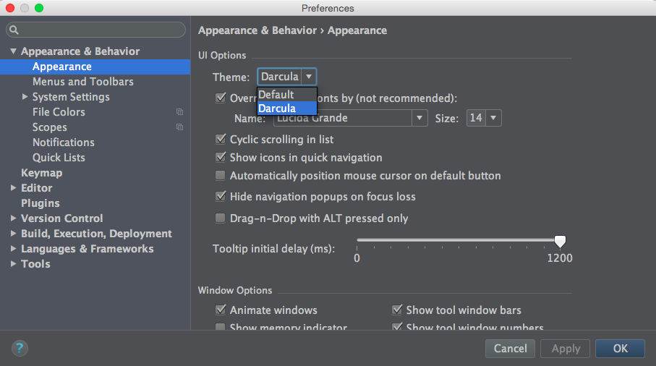Disable Show tool window bars
The width and height of the screenshot is (656, 366).
397,310
